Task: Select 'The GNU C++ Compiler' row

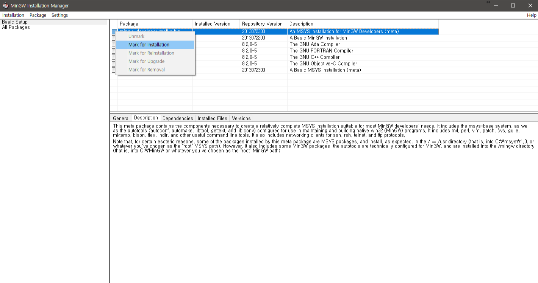Action: point(314,57)
